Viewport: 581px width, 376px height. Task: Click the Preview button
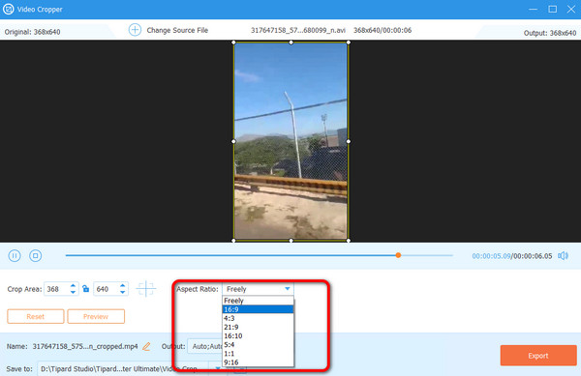tap(96, 316)
